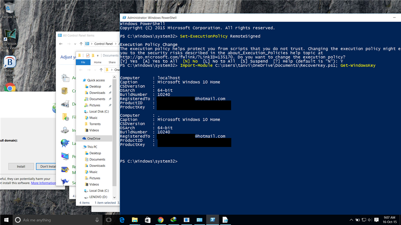Check the battery icon in the system tray
Image resolution: width=401 pixels, height=225 pixels.
pyautogui.click(x=358, y=220)
